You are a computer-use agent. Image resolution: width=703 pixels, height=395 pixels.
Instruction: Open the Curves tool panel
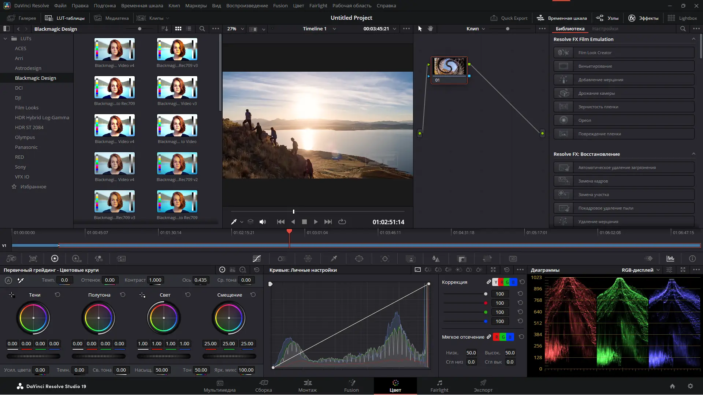pos(256,259)
